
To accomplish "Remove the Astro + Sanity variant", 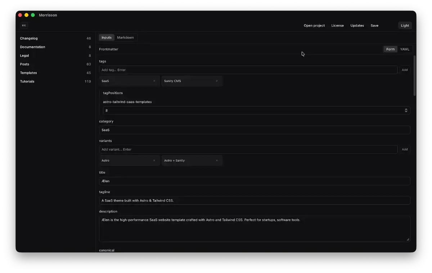I will (217, 160).
